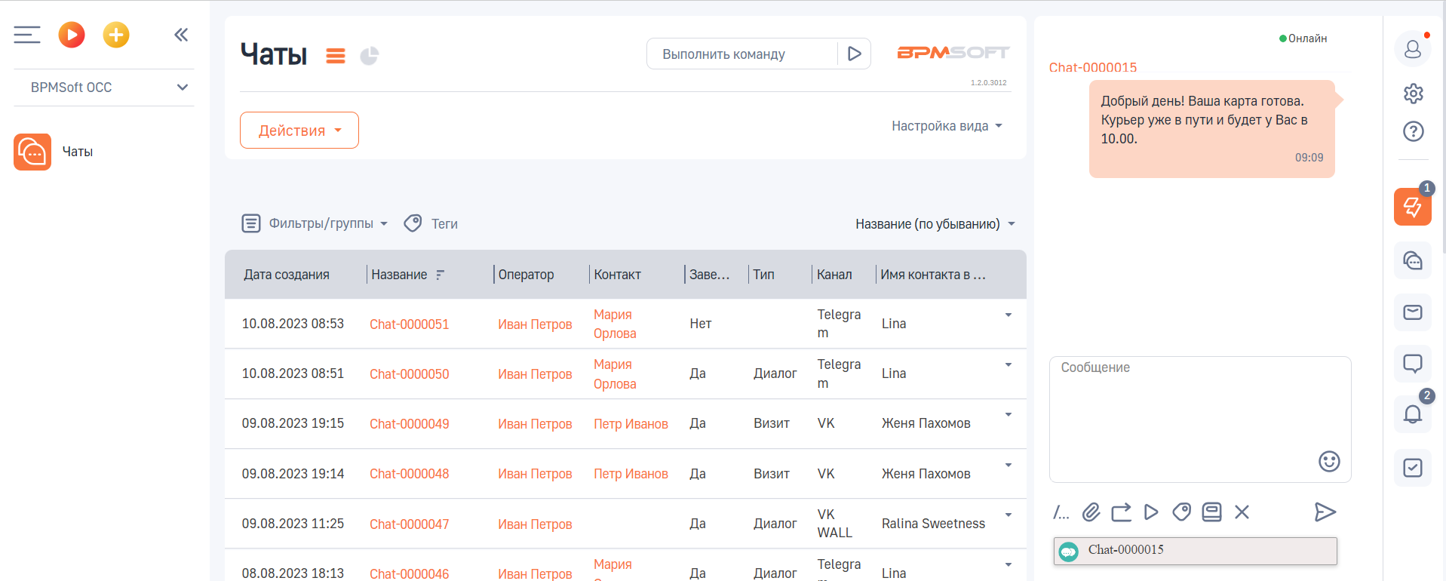Image resolution: width=1446 pixels, height=581 pixels.
Task: Click the orange play process button
Action: tap(72, 35)
